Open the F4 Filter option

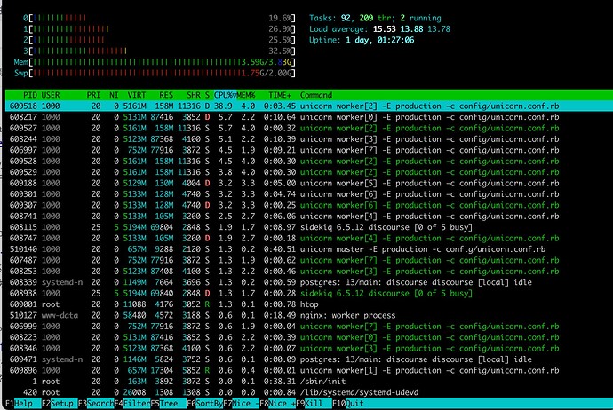click(x=131, y=404)
